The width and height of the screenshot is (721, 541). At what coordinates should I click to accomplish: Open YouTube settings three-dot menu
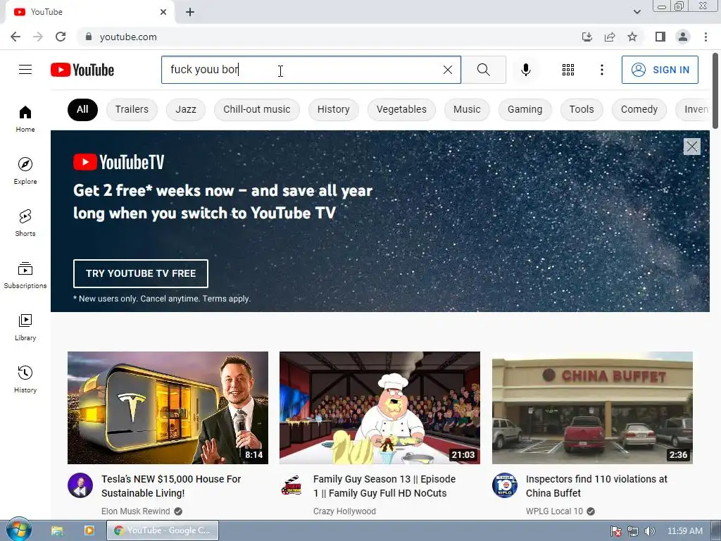click(x=601, y=70)
